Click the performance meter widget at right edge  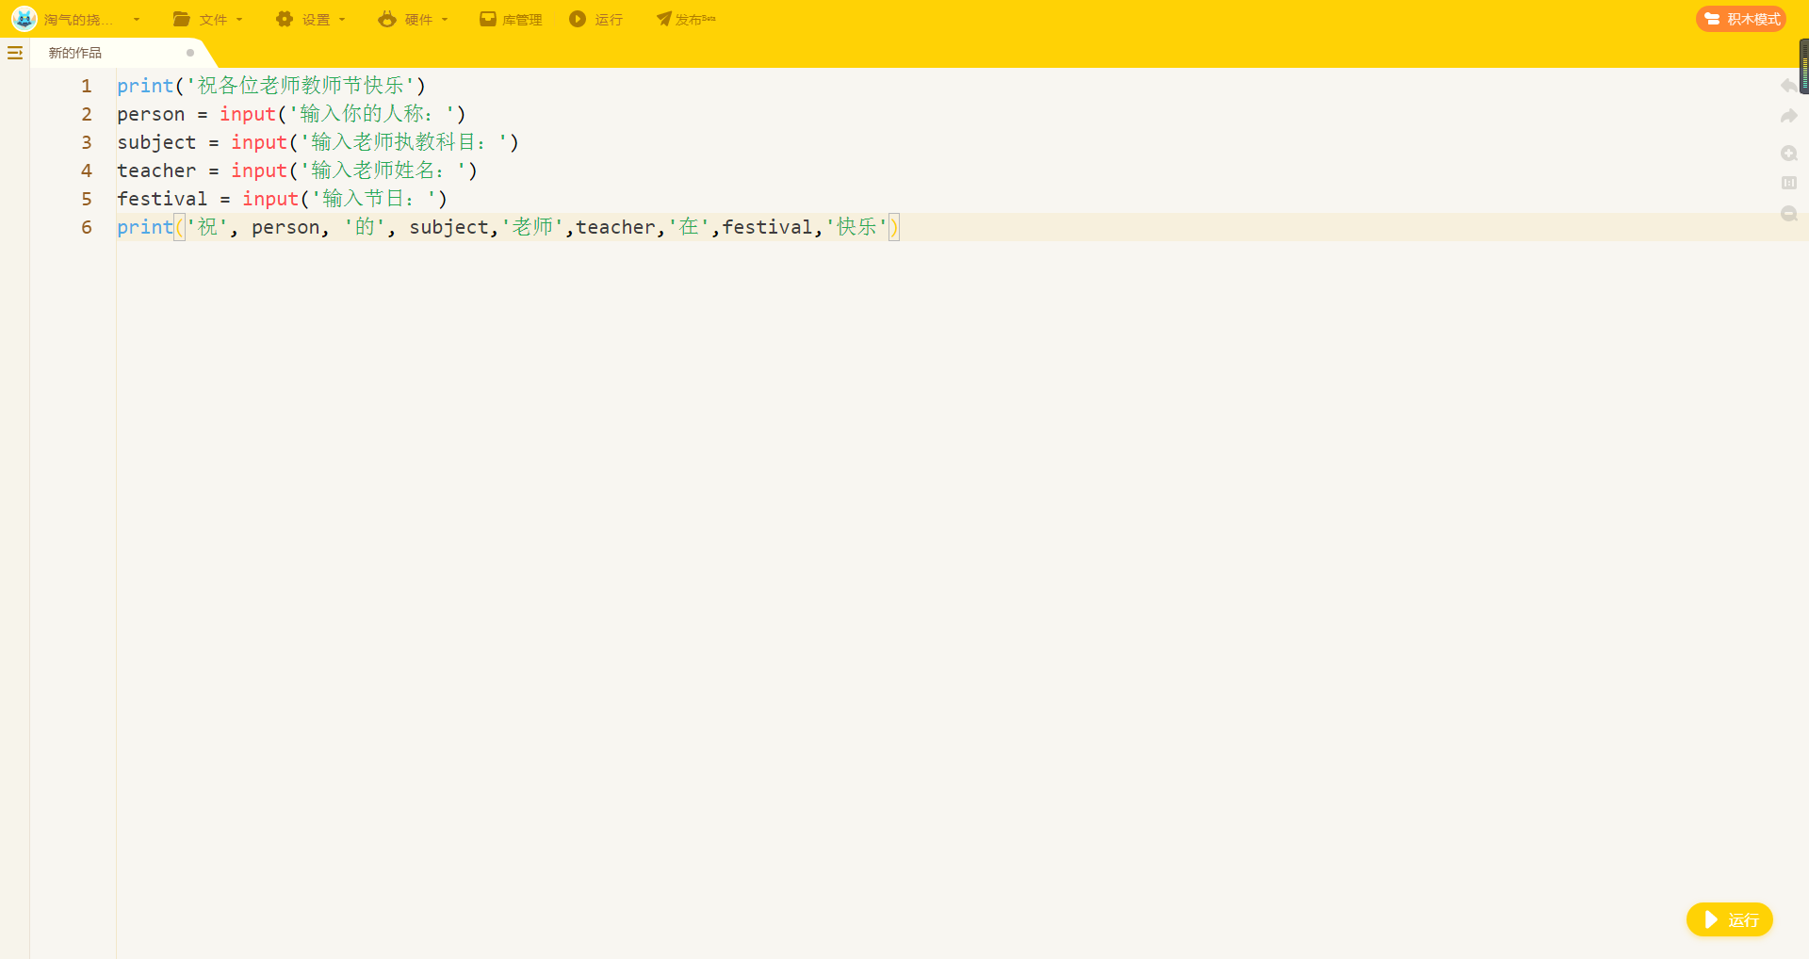[x=1803, y=66]
